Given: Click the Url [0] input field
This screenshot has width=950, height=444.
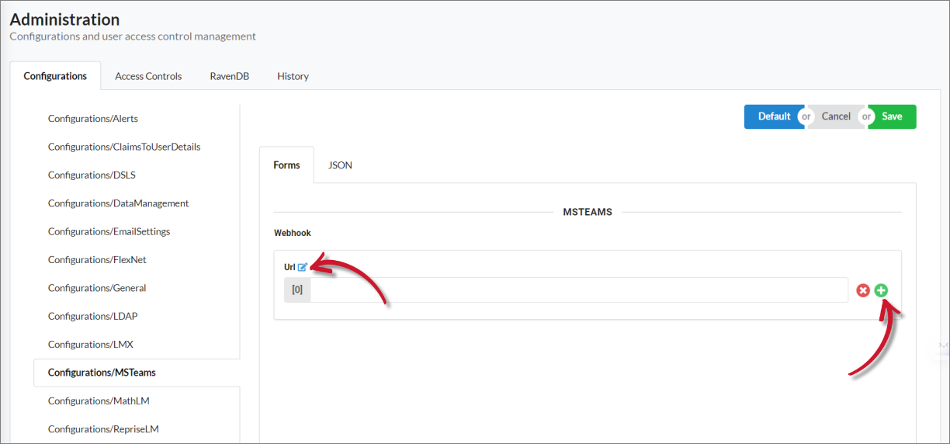Looking at the screenshot, I should pyautogui.click(x=579, y=290).
